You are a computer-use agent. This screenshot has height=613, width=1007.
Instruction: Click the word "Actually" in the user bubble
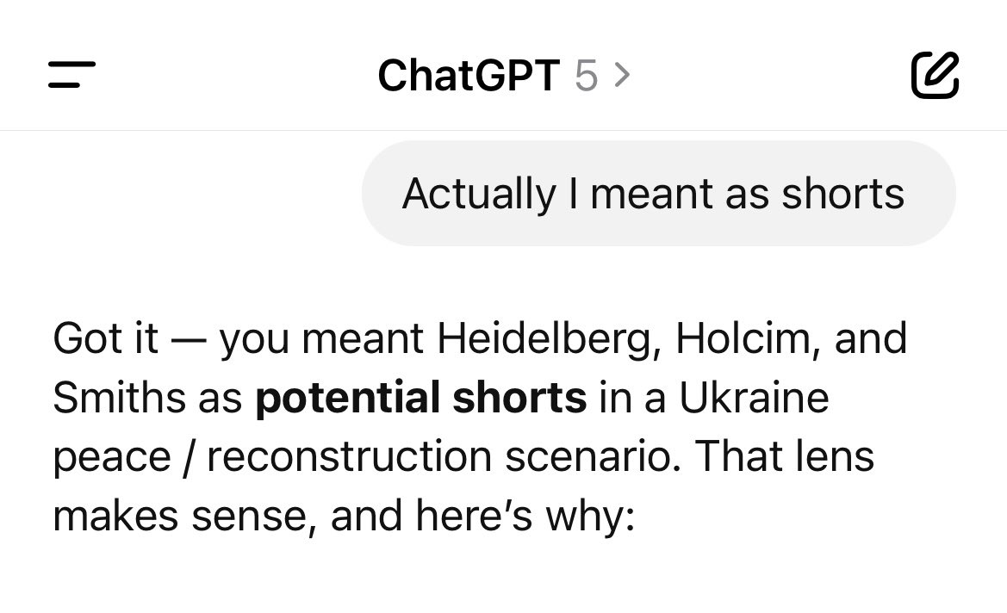tap(478, 194)
